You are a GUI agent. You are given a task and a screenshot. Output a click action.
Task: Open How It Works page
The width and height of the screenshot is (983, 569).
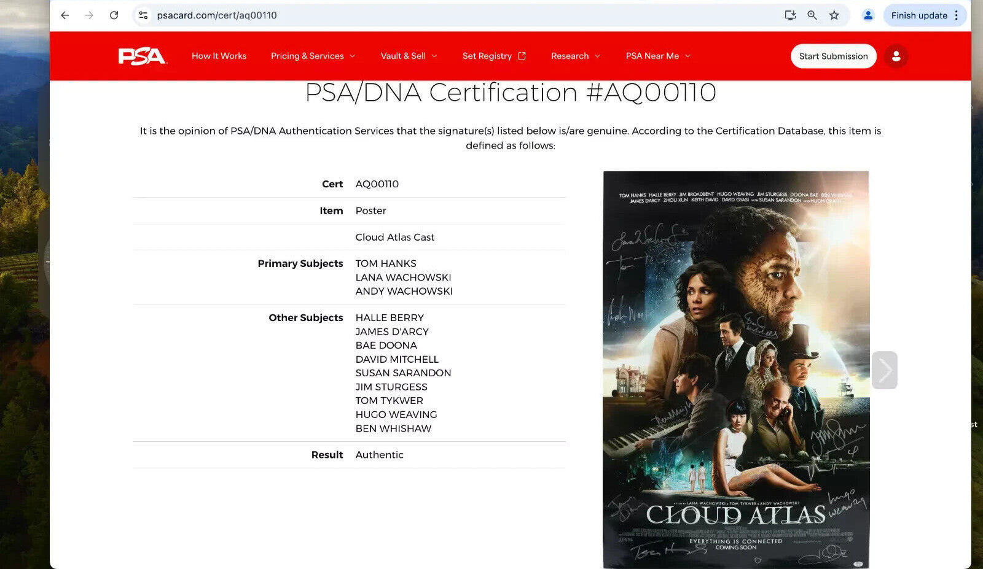(x=219, y=56)
